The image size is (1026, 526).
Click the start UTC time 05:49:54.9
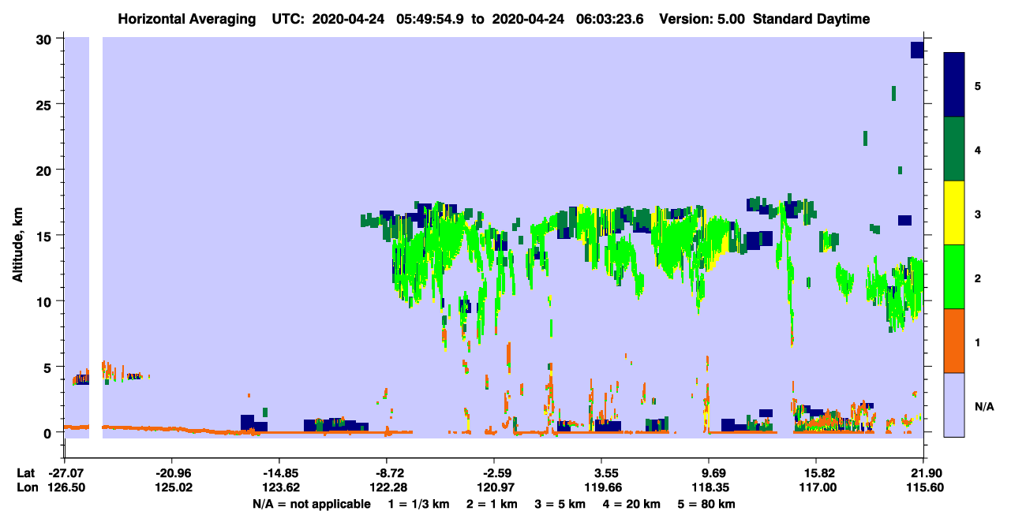[429, 19]
